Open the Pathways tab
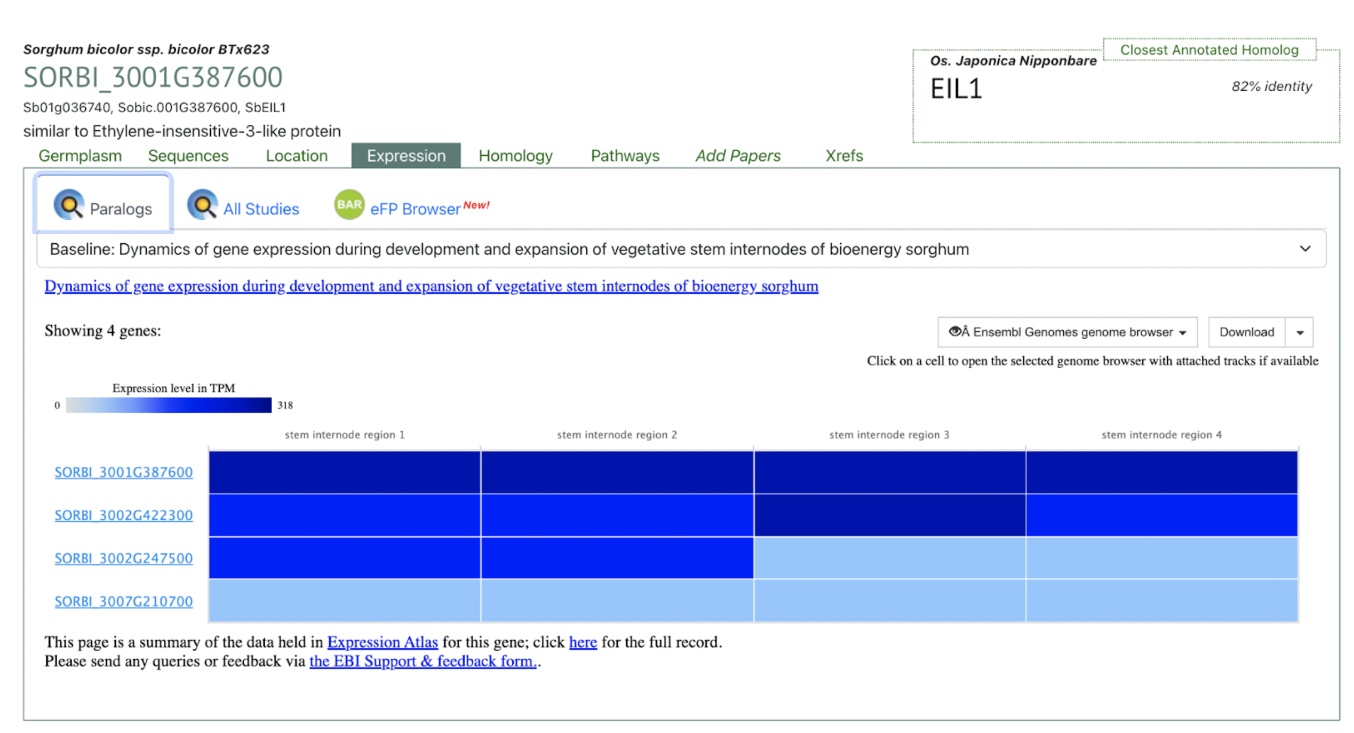This screenshot has width=1354, height=733. click(x=625, y=156)
